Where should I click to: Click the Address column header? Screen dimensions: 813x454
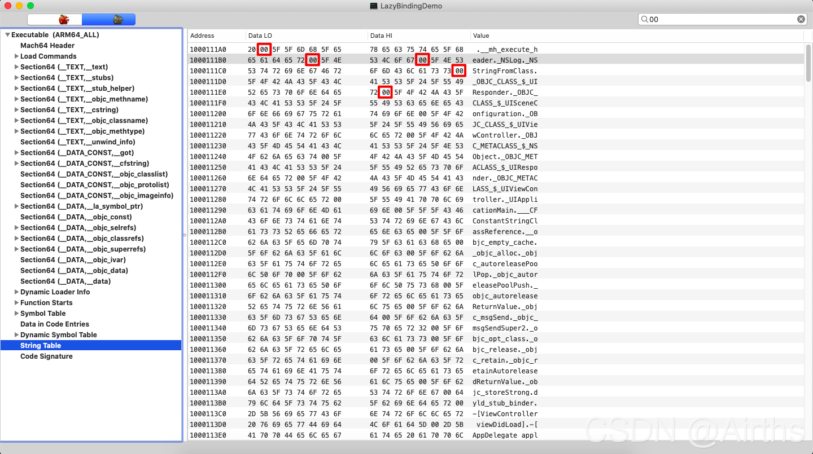(216, 36)
